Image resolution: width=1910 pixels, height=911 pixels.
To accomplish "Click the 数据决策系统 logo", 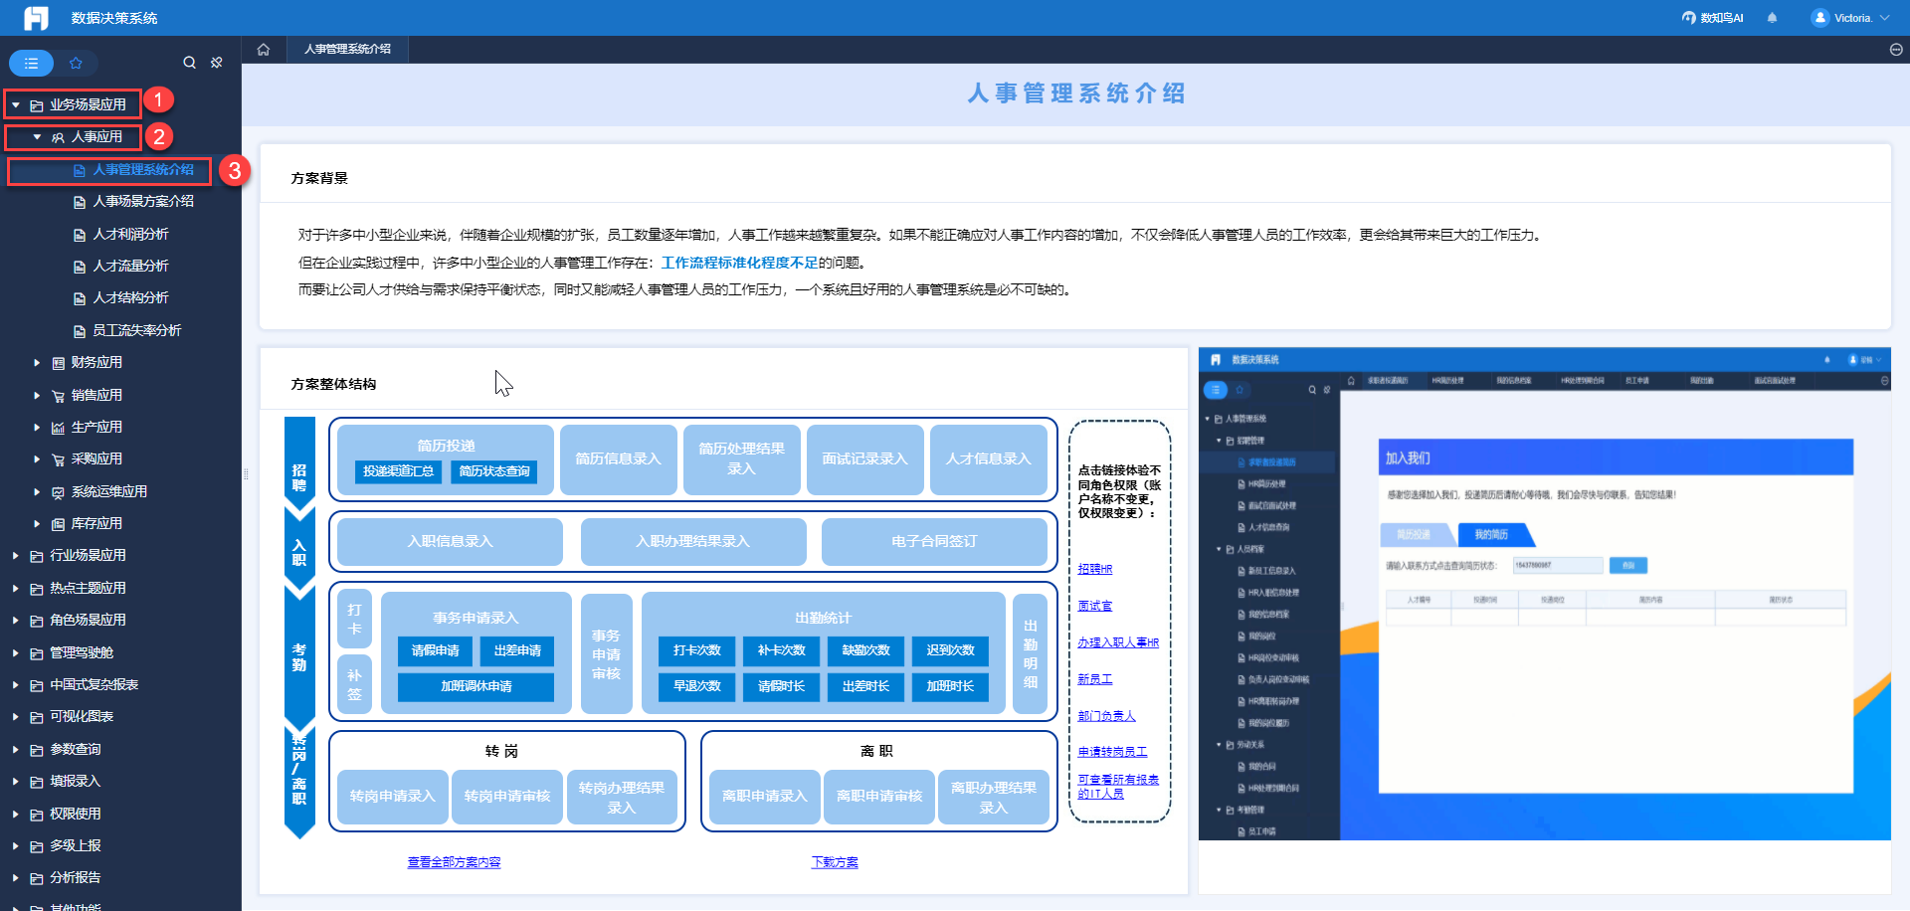I will pyautogui.click(x=36, y=18).
